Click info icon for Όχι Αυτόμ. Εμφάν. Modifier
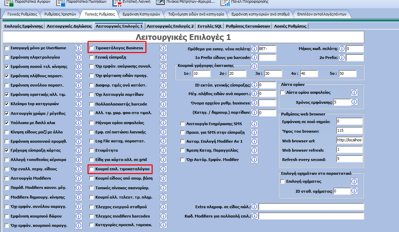The image size is (399, 232). point(254,160)
